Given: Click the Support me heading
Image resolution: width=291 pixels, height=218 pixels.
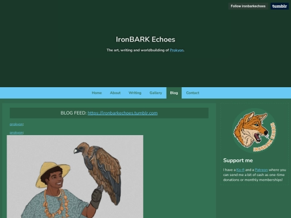Looking at the screenshot, I should pos(238,160).
